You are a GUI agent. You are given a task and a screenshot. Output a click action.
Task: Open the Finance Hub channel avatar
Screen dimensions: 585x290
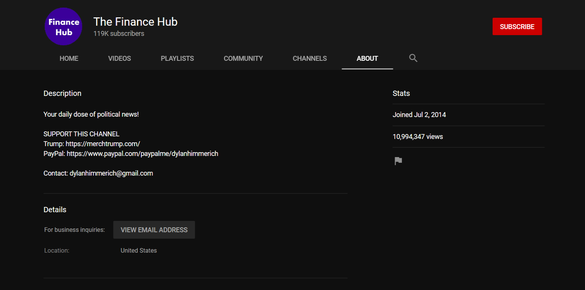(64, 27)
